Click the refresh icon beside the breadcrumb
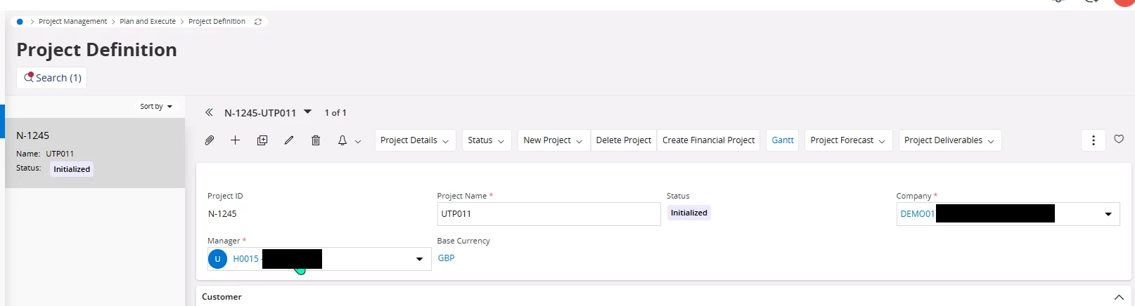The image size is (1135, 306). [x=258, y=22]
